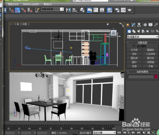Click the 长方体 box button
Image resolution: width=159 pixels, height=135 pixels.
(x=134, y=50)
